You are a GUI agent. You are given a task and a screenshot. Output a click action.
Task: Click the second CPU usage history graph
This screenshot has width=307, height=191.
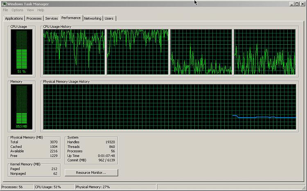click(138, 52)
